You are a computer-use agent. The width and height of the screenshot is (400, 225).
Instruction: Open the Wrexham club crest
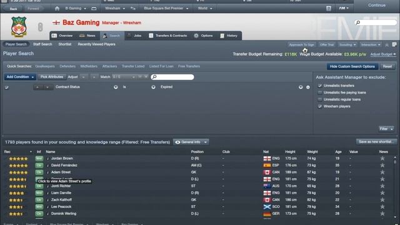(x=19, y=27)
